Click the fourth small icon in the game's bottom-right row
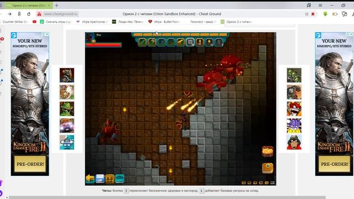Image resolution: width=354 pixels, height=199 pixels. click(261, 183)
